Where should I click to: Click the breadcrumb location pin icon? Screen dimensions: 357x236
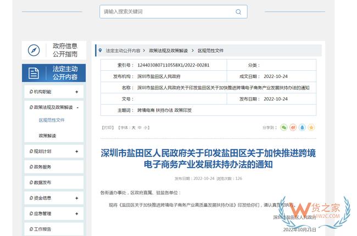(100, 50)
